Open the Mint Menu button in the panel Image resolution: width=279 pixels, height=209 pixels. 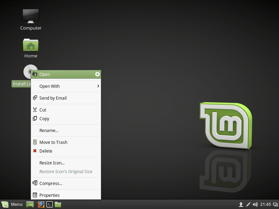coord(12,204)
